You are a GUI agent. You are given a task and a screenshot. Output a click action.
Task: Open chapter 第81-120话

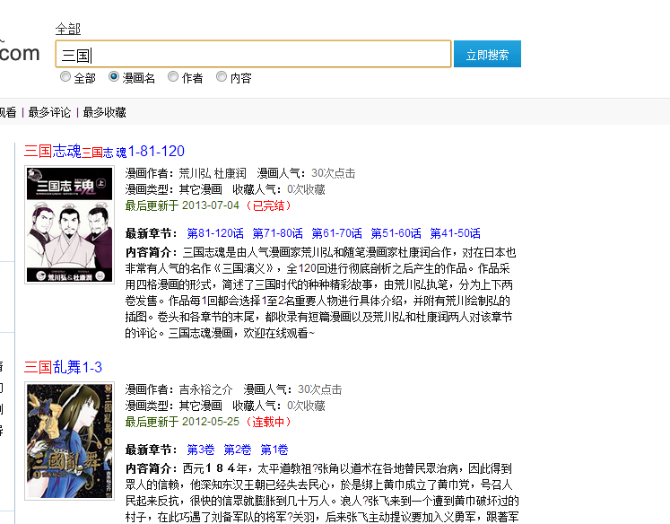[215, 233]
